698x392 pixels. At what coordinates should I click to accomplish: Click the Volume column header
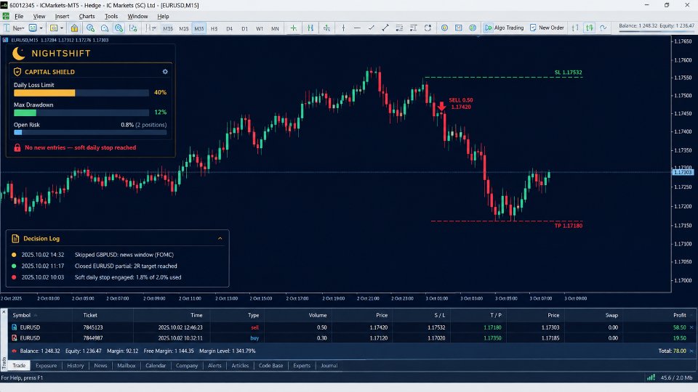click(318, 315)
